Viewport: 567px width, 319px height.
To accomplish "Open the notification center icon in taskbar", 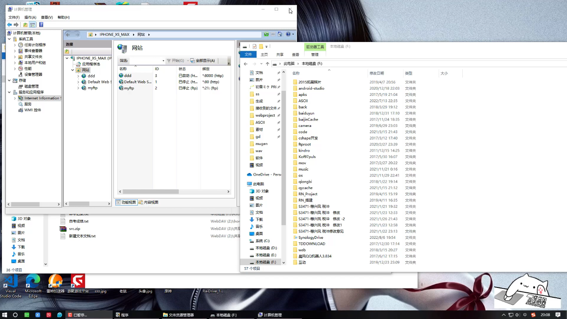I will [558, 315].
